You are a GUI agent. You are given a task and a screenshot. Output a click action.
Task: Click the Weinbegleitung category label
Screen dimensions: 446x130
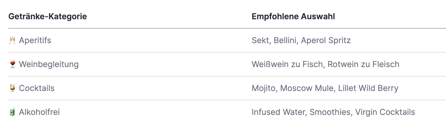49,64
